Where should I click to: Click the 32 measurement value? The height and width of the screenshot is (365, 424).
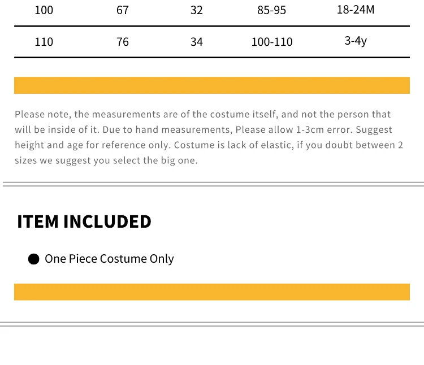(197, 10)
